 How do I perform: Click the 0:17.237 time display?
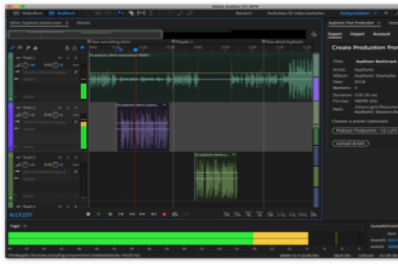21,215
